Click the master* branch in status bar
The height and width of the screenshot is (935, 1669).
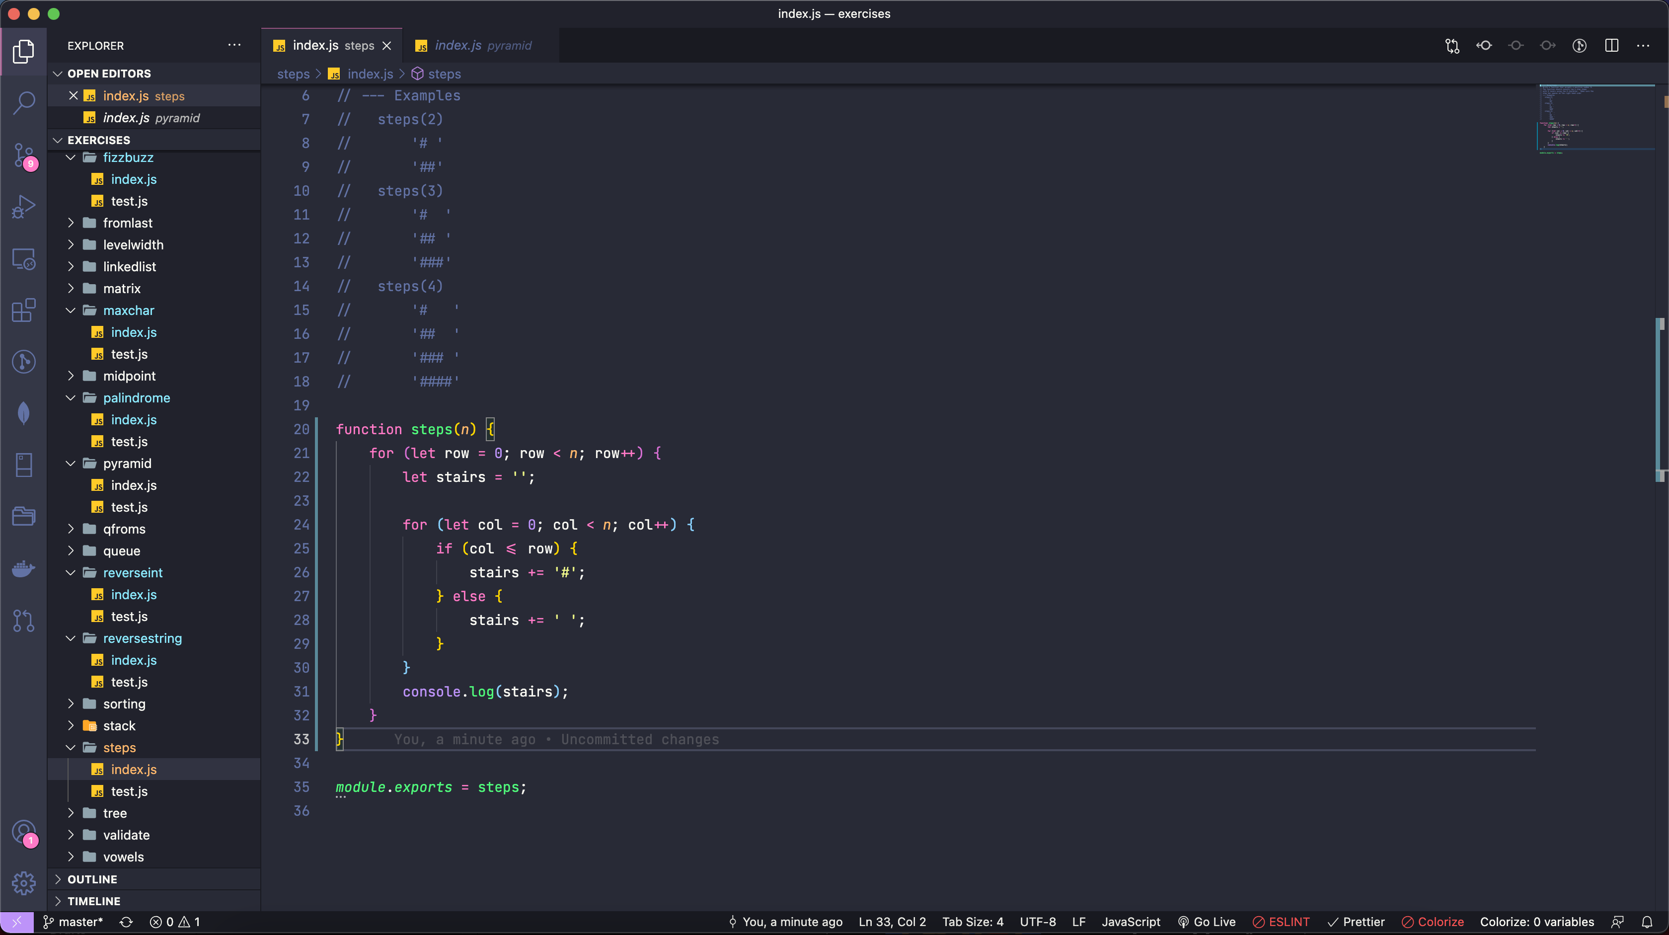(73, 922)
